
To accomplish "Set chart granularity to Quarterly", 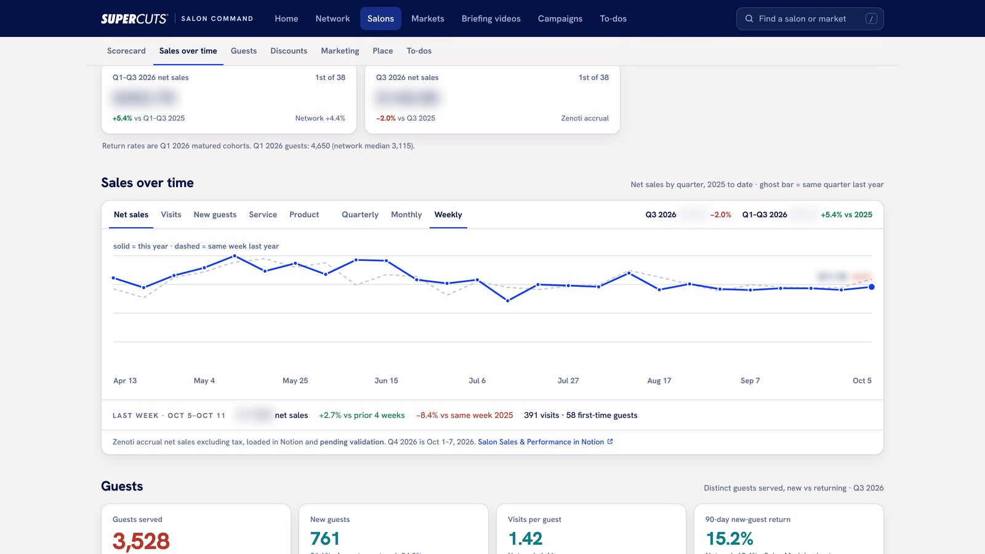I will point(360,215).
